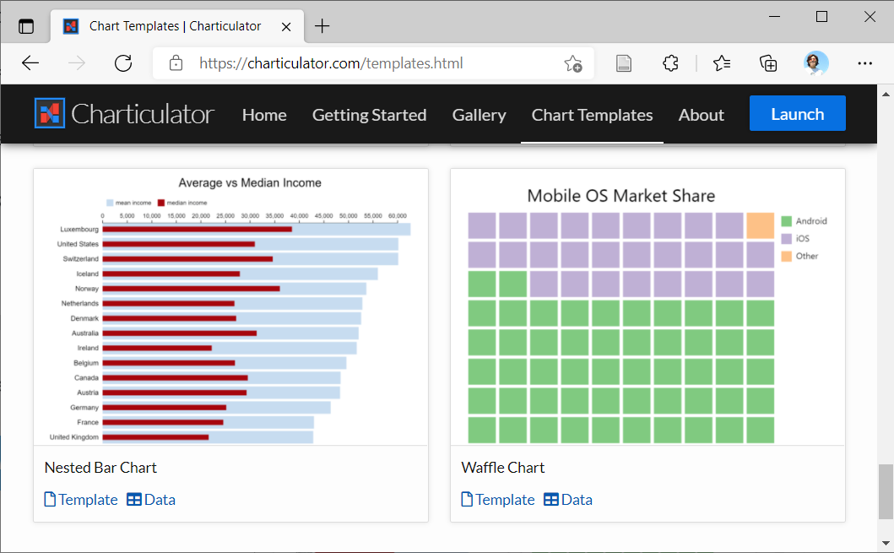Viewport: 894px width, 553px height.
Task: Select the Chart Templates | Charticulator browser tab
Action: point(178,26)
